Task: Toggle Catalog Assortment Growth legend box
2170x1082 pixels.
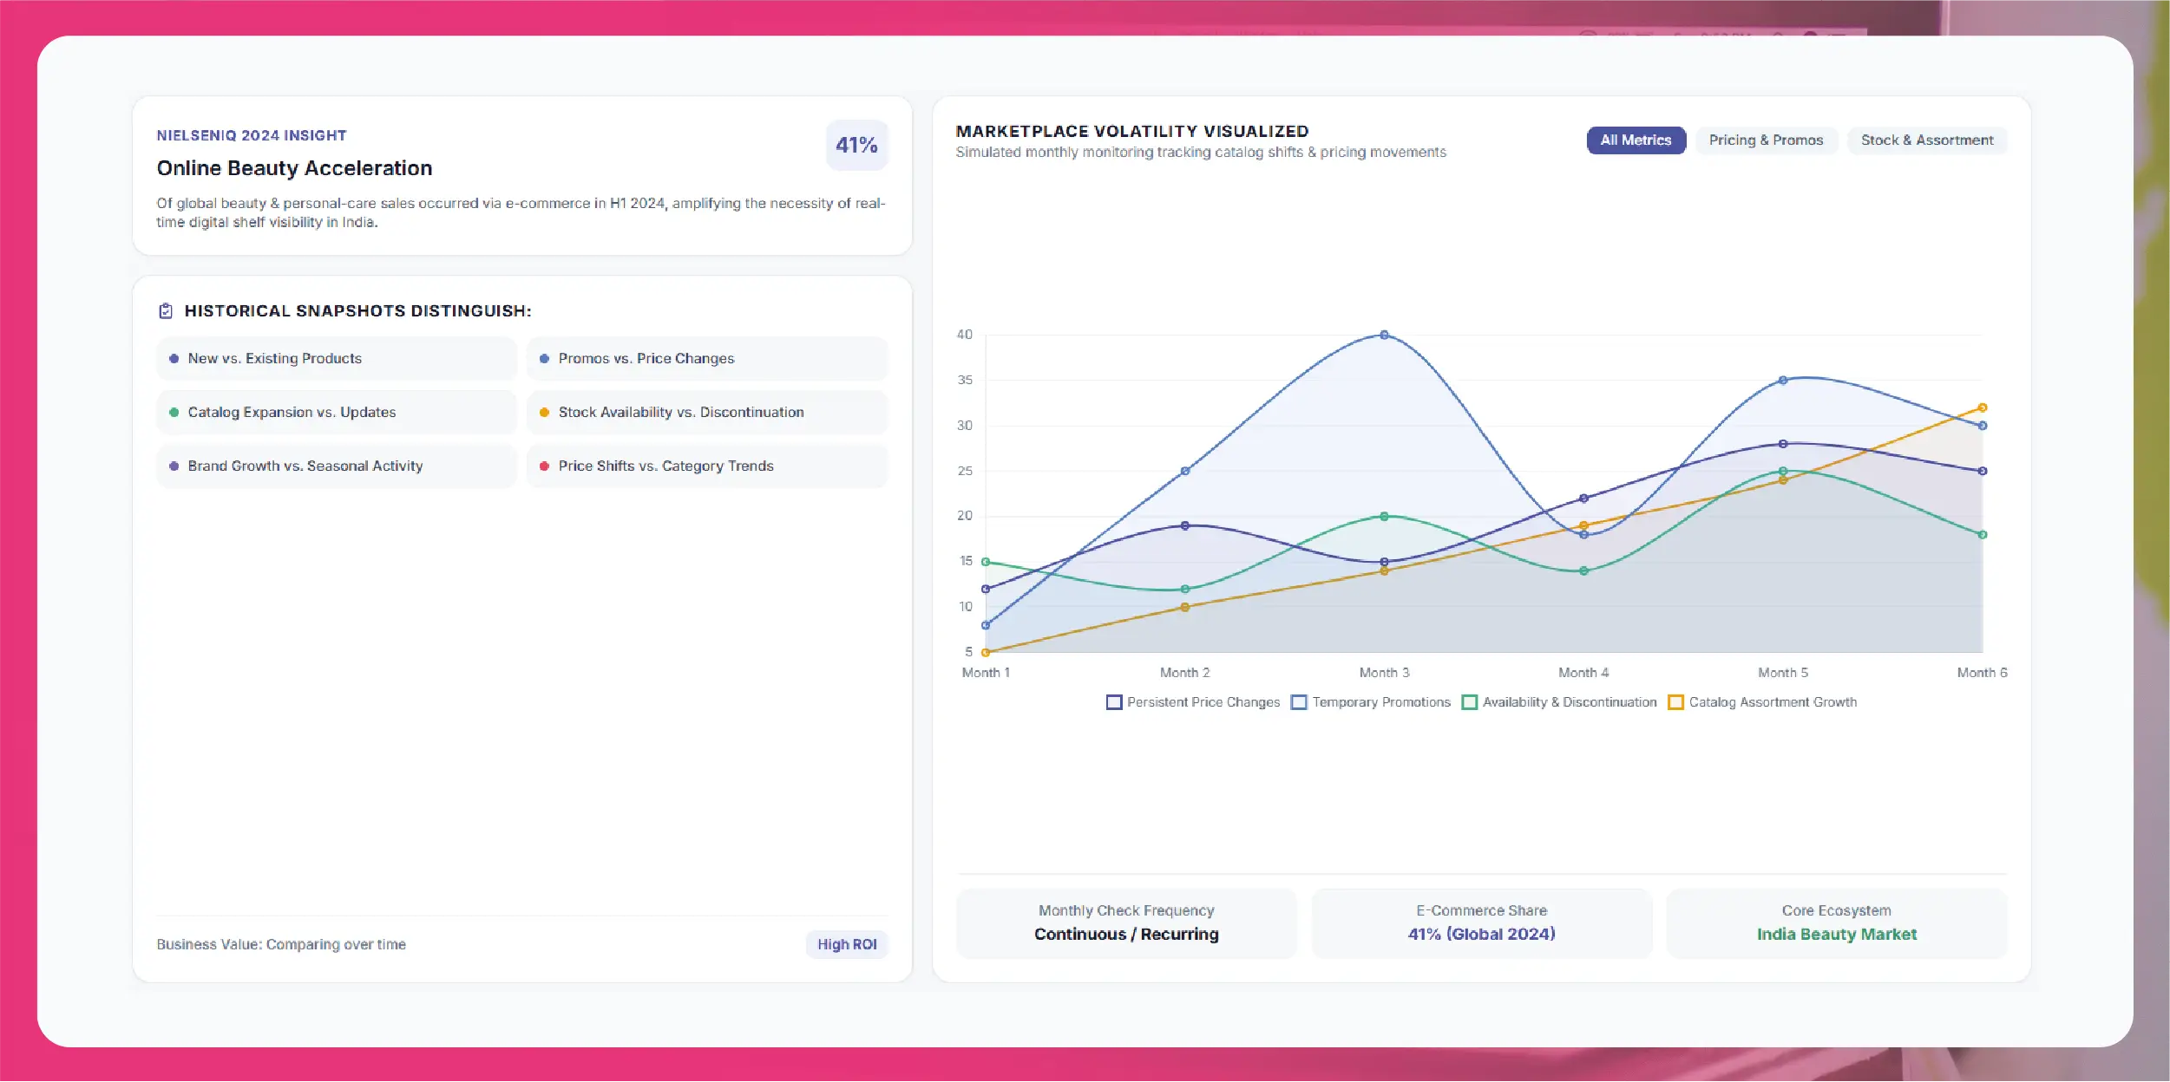Action: coord(1675,702)
